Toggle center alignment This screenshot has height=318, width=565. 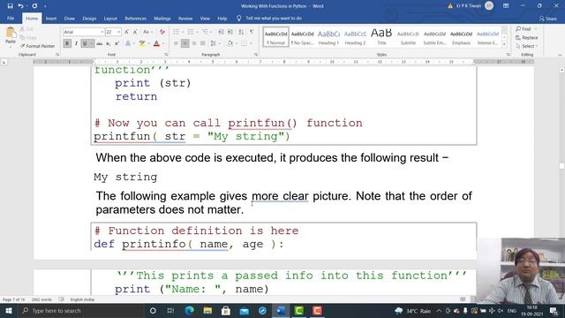coord(185,43)
